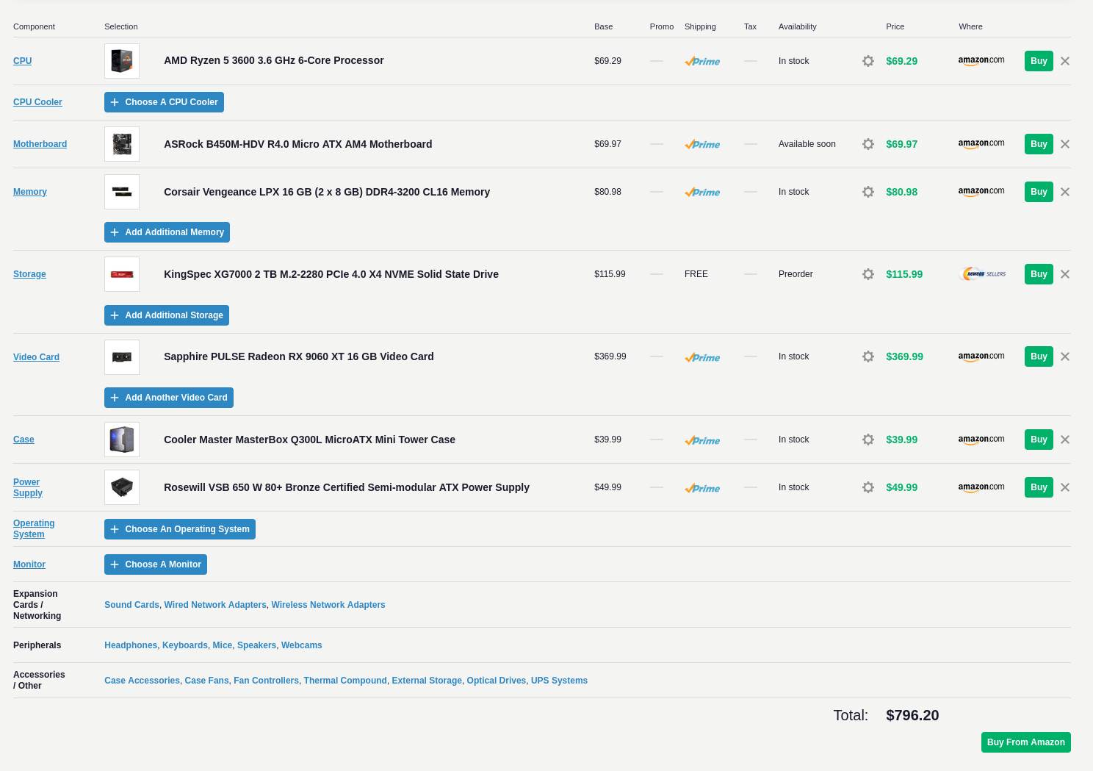
Task: Buy the AMD Ryzen 5 3600 processor
Action: [x=1039, y=61]
